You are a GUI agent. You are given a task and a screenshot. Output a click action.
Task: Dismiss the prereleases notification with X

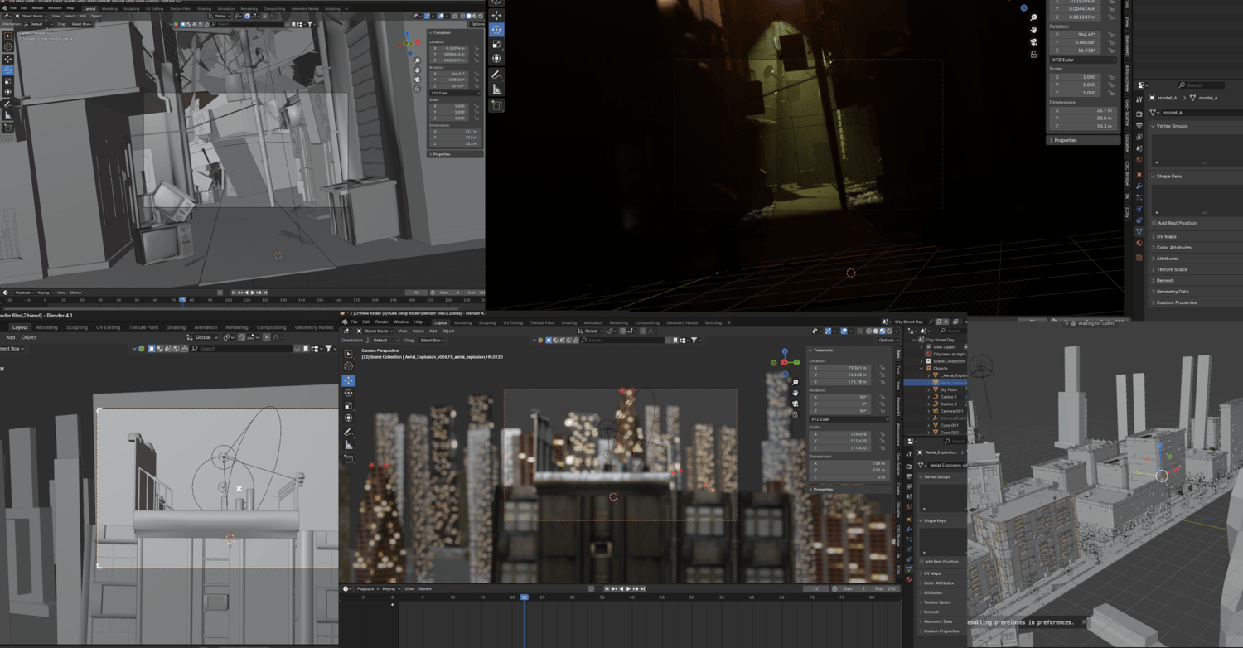1083,621
